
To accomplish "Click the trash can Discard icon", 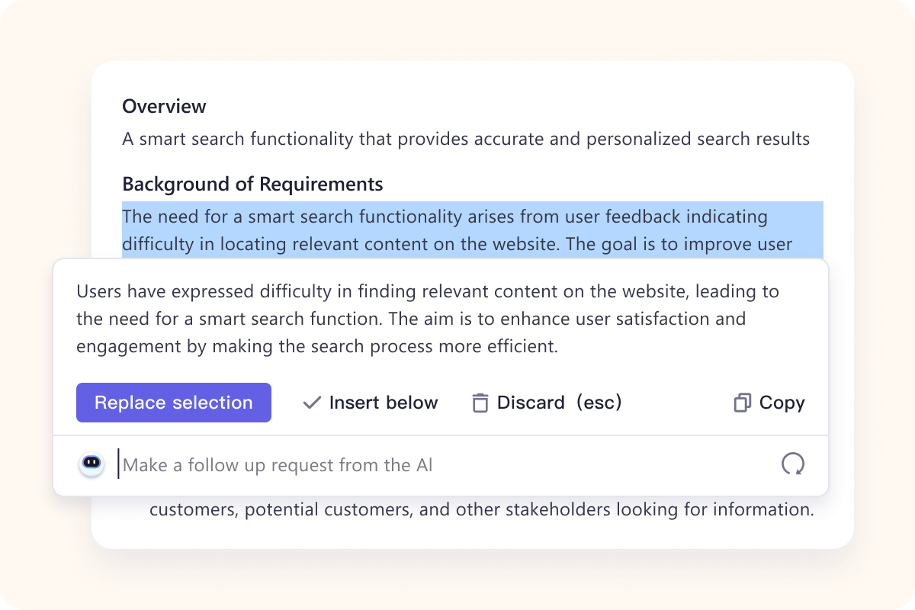I will (480, 403).
